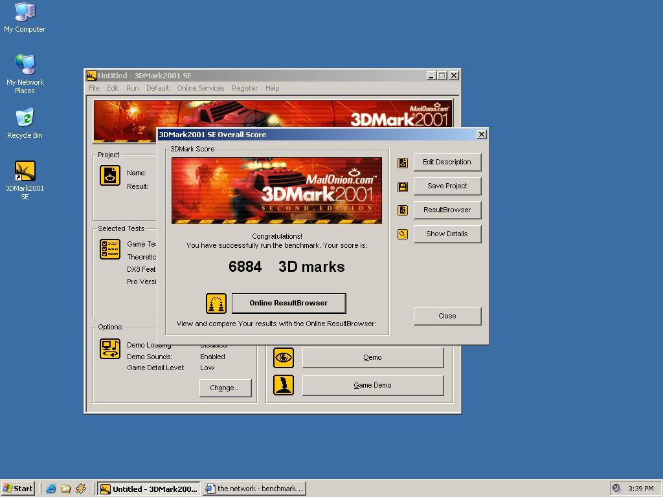Switch to Untitled - 3DMark2001 taskbar item
This screenshot has height=497, width=663.
[149, 489]
